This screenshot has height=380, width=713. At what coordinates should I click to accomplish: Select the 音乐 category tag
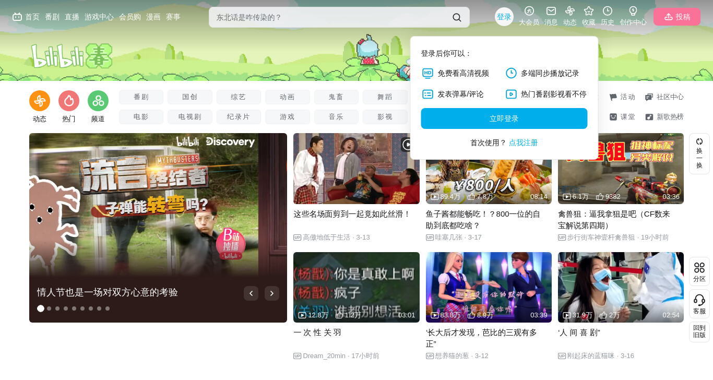point(336,117)
